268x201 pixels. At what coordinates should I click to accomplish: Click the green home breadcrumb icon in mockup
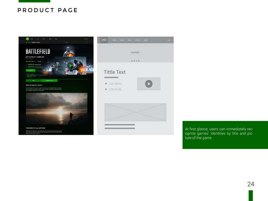tap(27, 43)
